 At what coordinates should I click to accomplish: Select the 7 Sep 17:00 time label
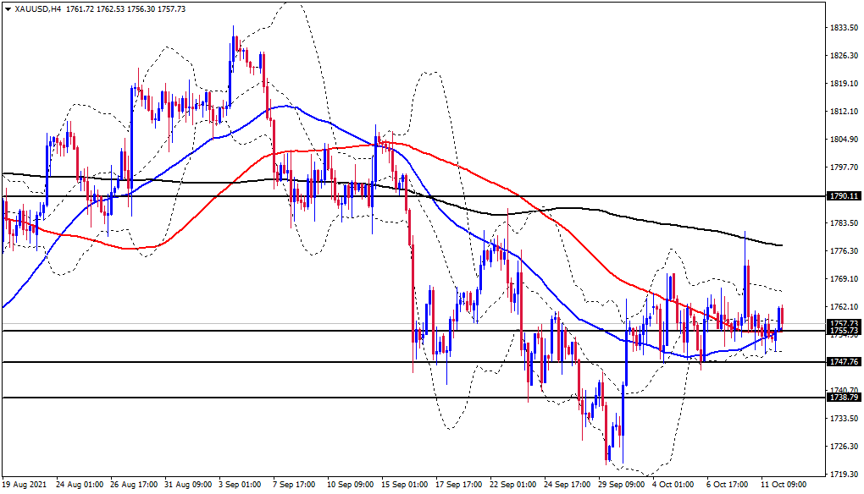(x=293, y=485)
